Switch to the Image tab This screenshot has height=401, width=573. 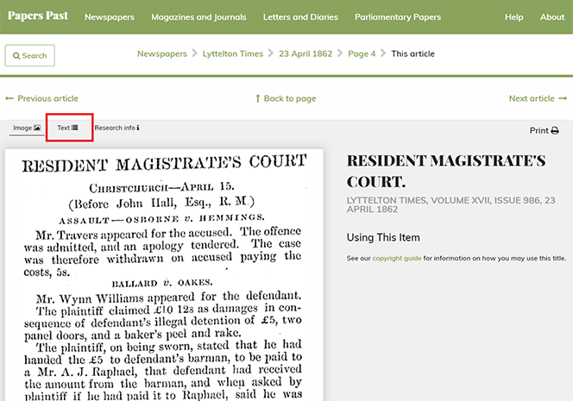27,128
